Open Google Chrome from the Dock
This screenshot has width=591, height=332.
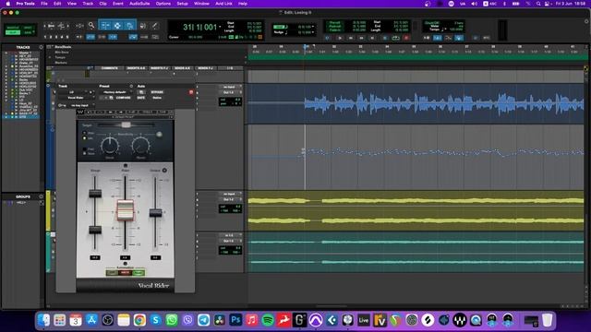tap(139, 320)
